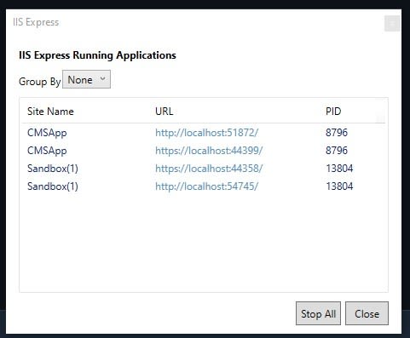The width and height of the screenshot is (410, 338).
Task: Click the IIS Express window title
Action: coord(36,22)
